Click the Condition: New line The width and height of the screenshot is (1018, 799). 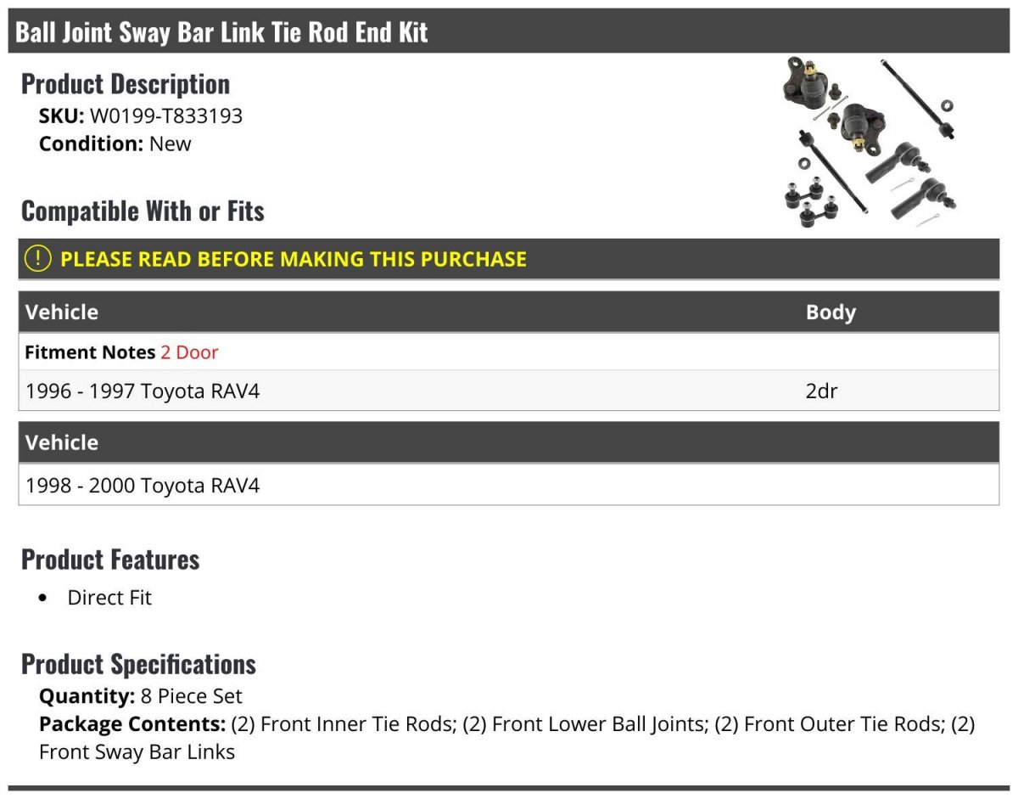pyautogui.click(x=115, y=143)
